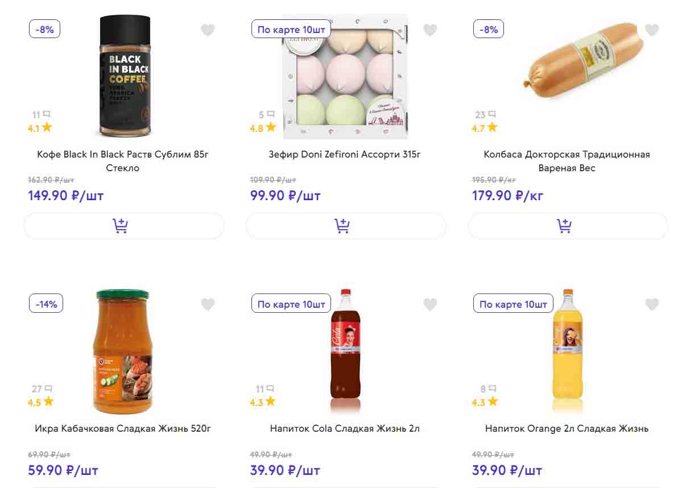This screenshot has width=682, height=488.
Task: Open Икра Кабачковая Сладкая Жизнь link
Action: pyautogui.click(x=123, y=428)
